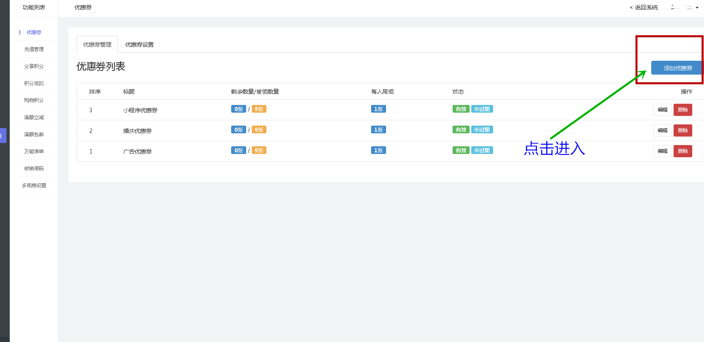
Task: Open 万能表单 in the sidebar
Action: coord(34,152)
